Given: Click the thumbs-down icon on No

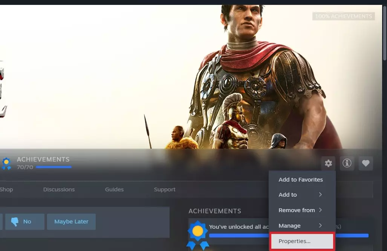Looking at the screenshot, I should [15, 222].
